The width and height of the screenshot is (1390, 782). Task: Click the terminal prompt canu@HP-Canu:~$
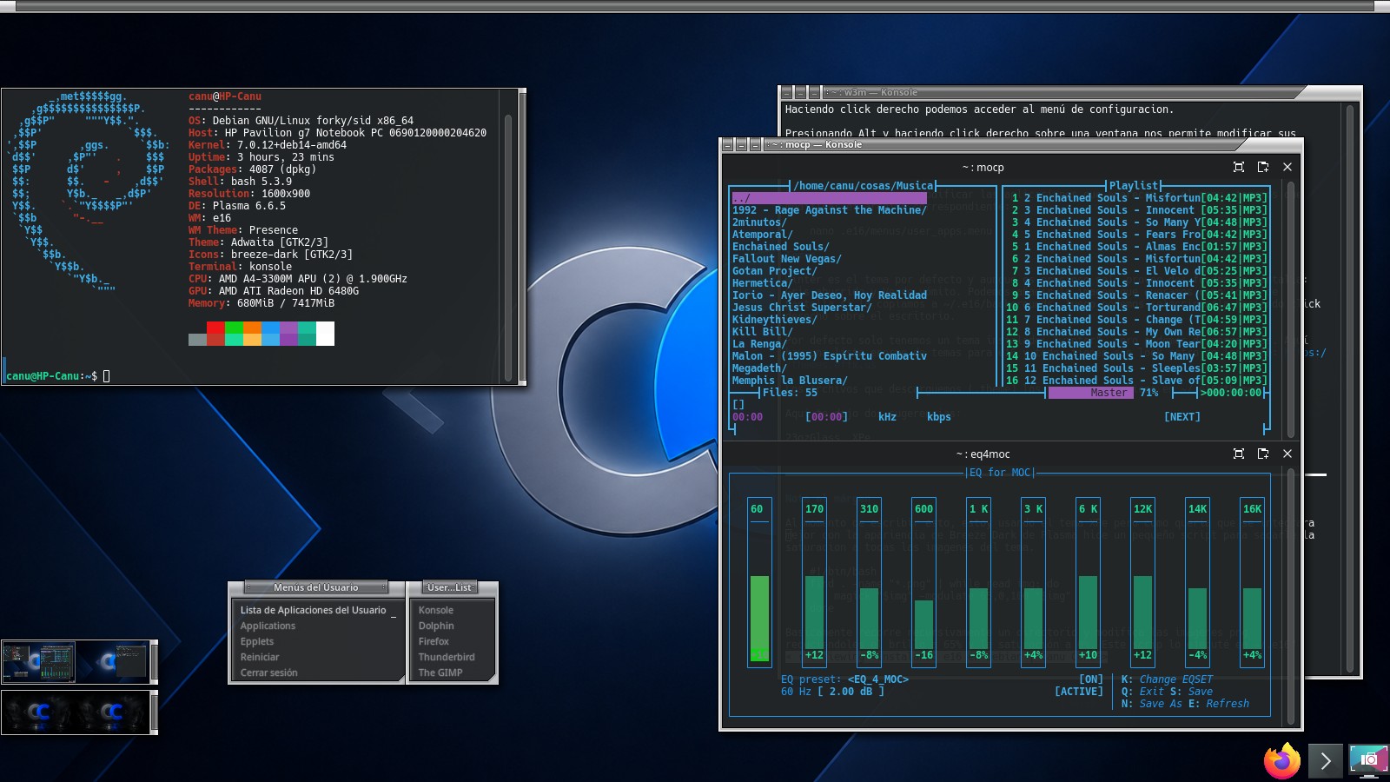52,376
